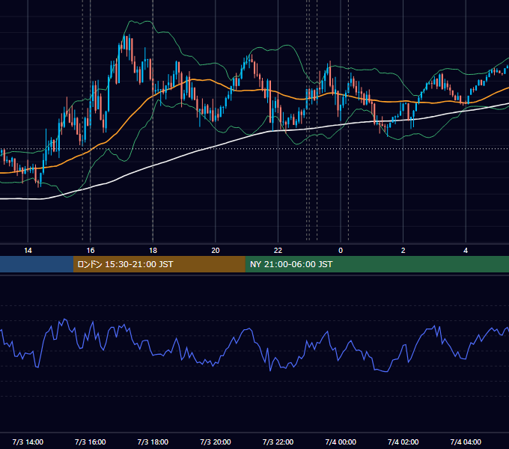Click hour label 14 on time axis
The height and width of the screenshot is (449, 509).
point(28,251)
